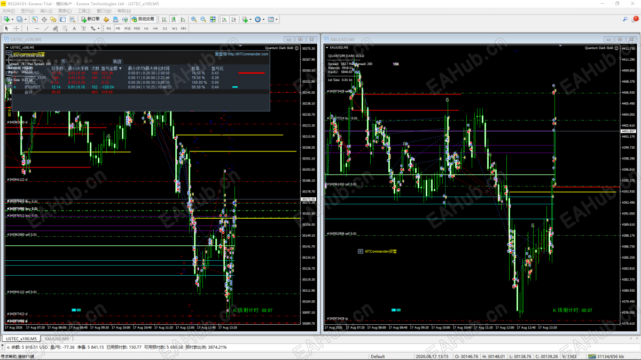The width and height of the screenshot is (641, 360).
Task: Switch timeframe to M30
Action: [x=137, y=28]
